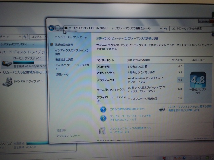214x160 pixels.
Task: Click the 6.0 gaming graphics subscore
Action: coord(180,89)
